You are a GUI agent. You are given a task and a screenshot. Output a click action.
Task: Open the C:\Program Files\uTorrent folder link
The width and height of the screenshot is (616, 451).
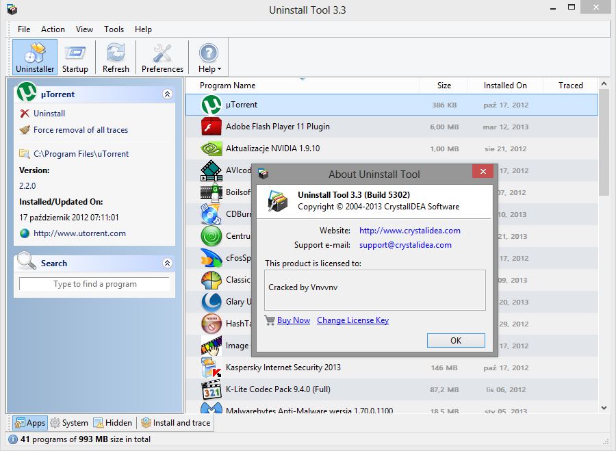[x=81, y=154]
